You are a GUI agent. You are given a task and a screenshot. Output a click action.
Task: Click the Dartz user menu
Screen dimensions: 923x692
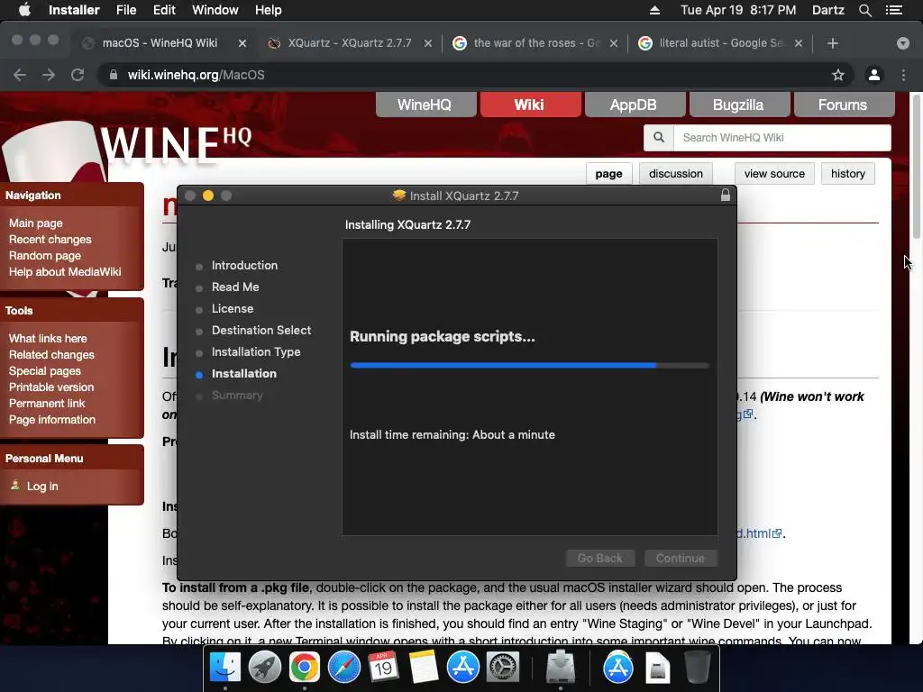click(827, 10)
